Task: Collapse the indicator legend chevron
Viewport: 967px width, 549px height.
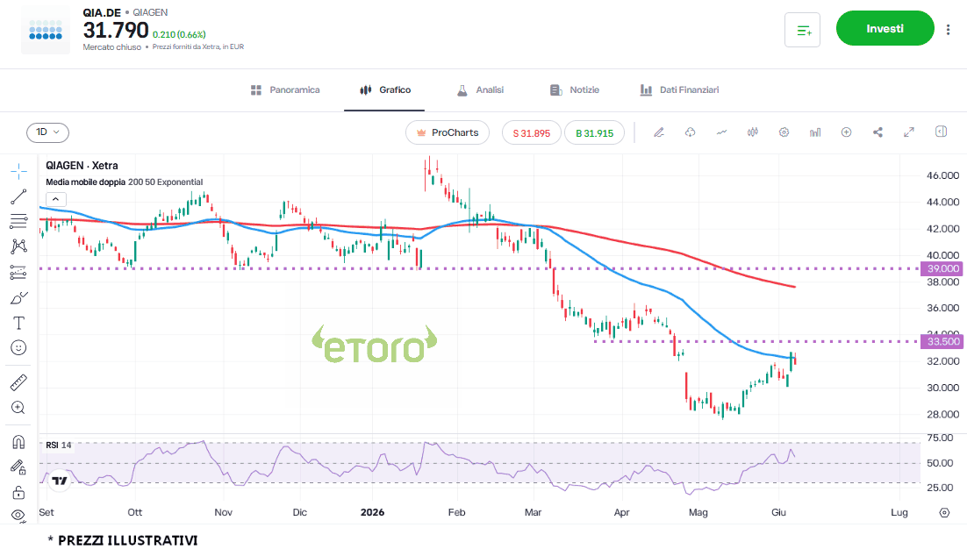Action: [x=55, y=199]
